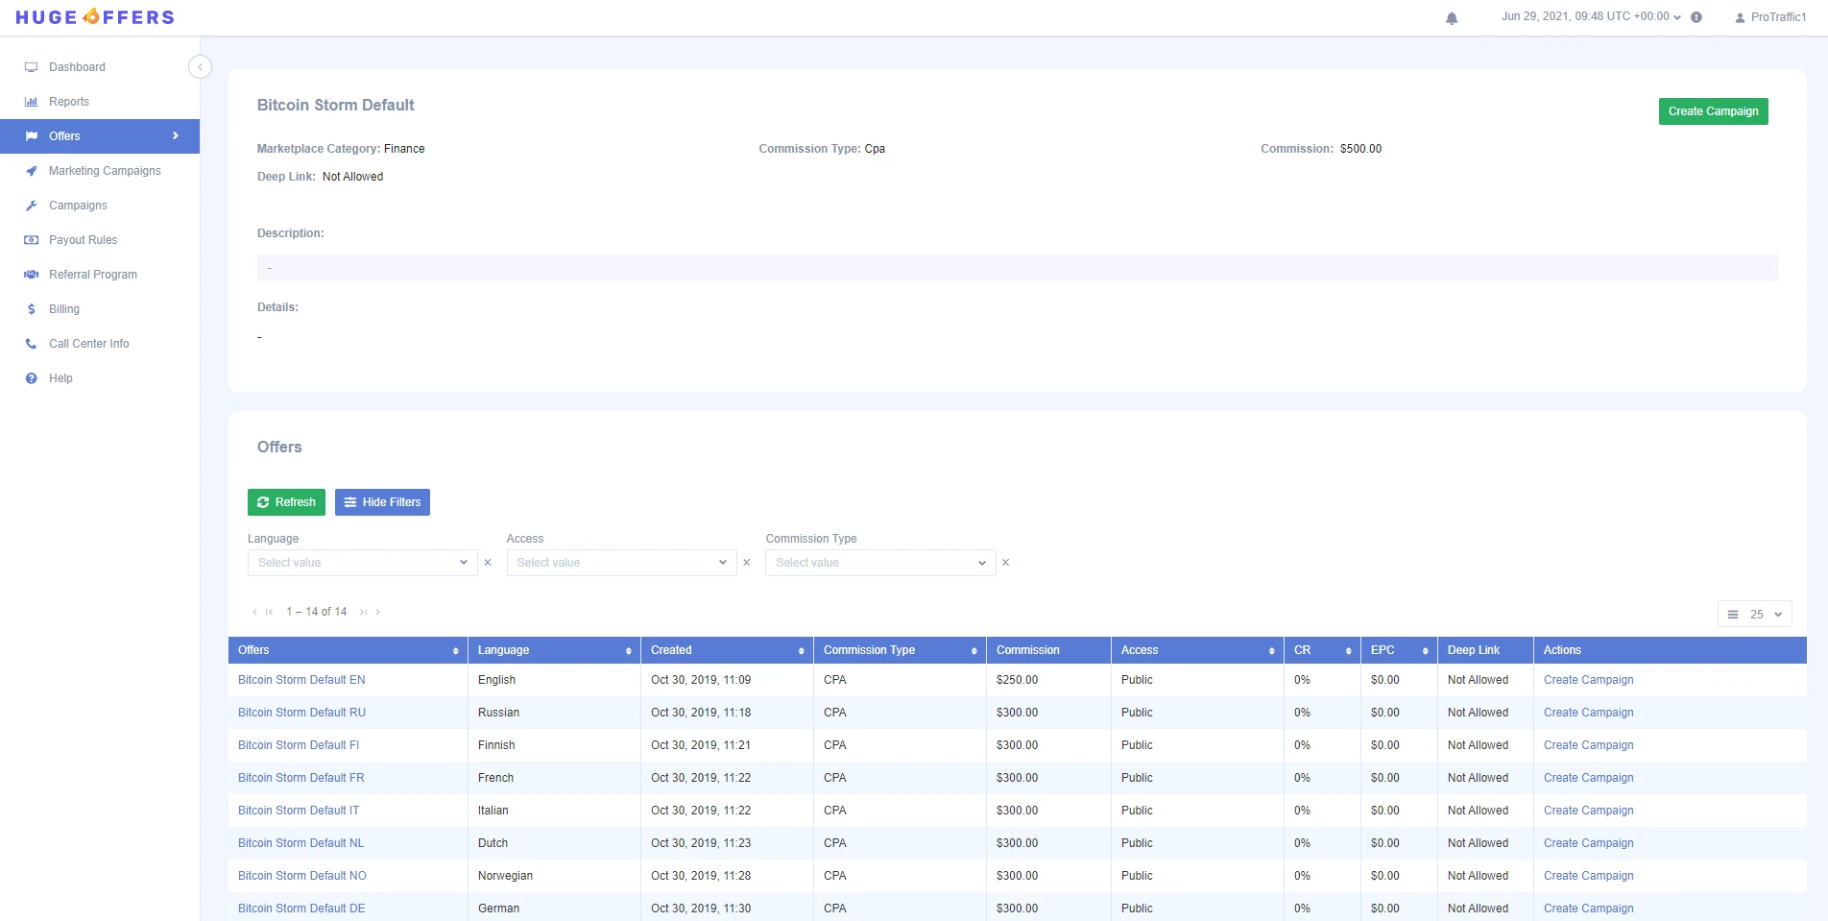1828x921 pixels.
Task: Open the Bitcoin Storm Default FR offer
Action: click(301, 778)
